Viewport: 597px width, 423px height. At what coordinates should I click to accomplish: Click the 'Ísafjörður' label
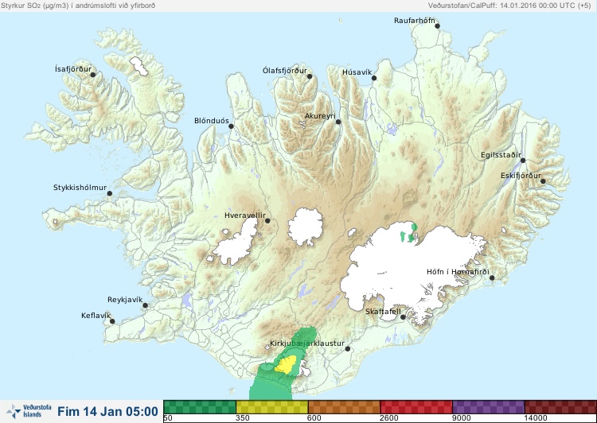point(73,69)
